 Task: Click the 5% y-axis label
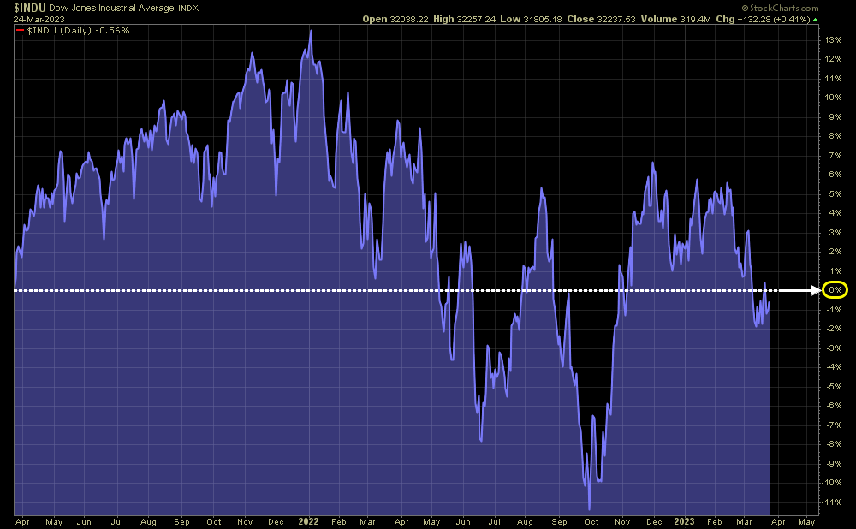coord(835,193)
